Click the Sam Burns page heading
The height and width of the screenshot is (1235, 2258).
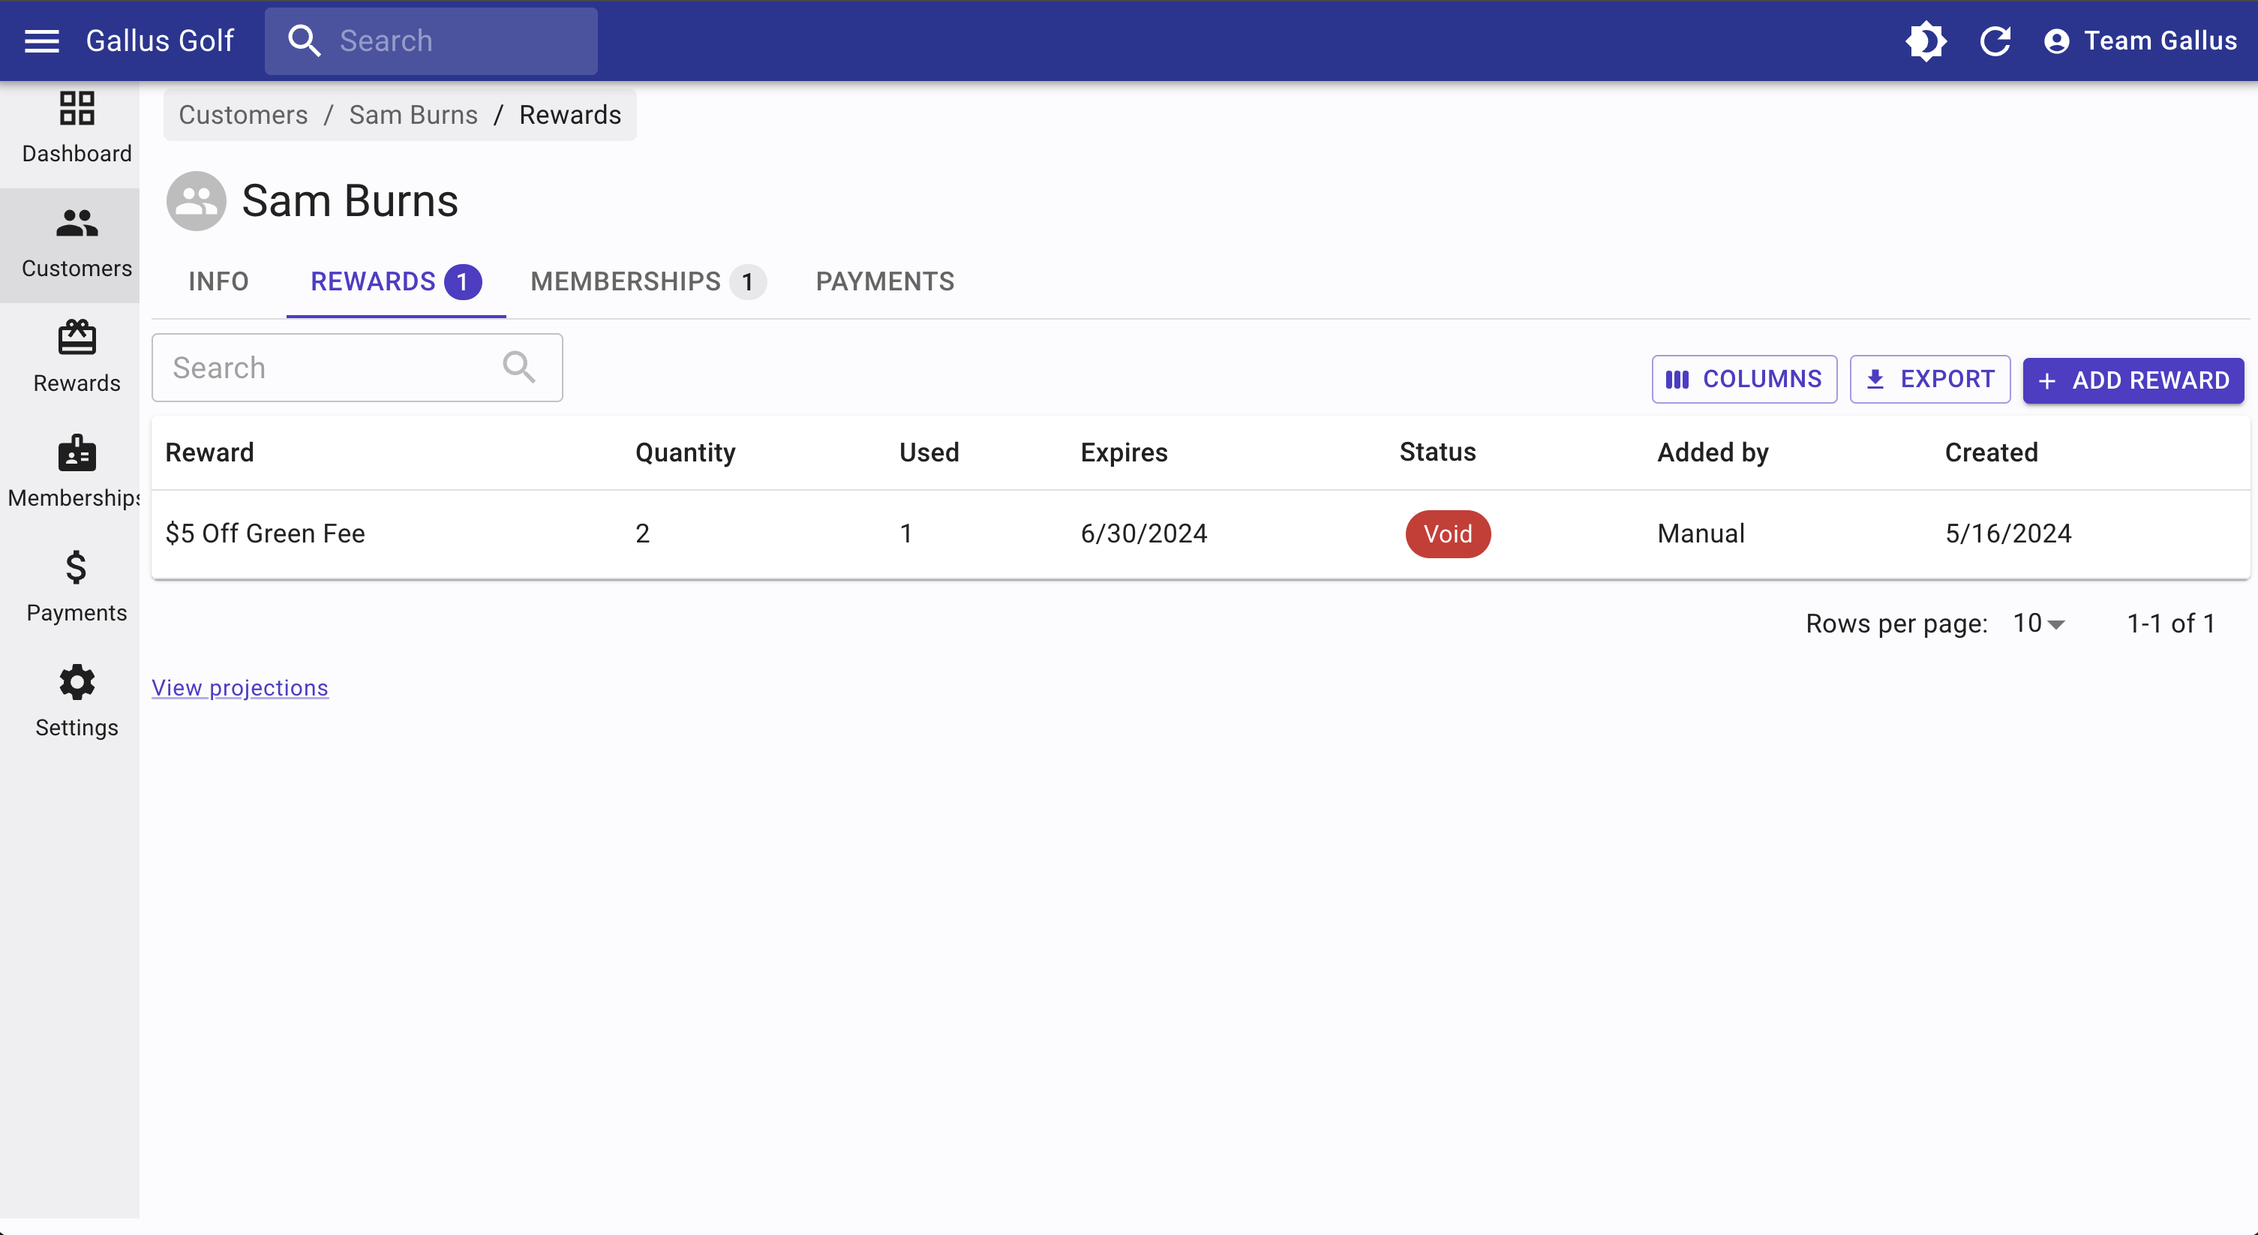[350, 201]
